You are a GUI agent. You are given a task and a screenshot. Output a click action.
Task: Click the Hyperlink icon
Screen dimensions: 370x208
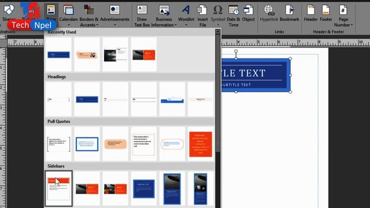269,10
